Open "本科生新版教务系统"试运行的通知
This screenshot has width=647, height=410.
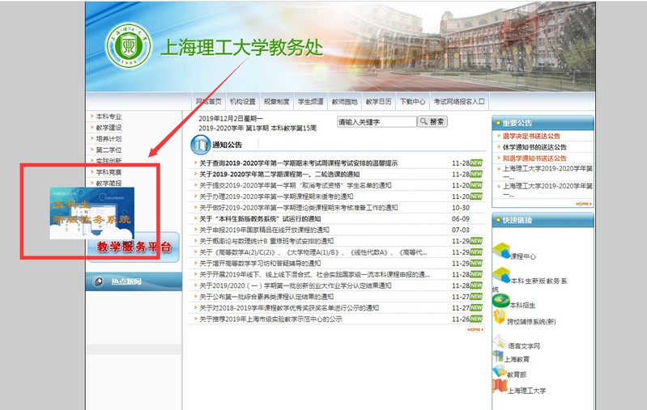(x=260, y=219)
